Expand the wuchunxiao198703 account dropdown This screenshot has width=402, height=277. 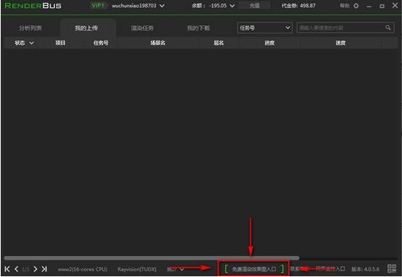(x=162, y=6)
